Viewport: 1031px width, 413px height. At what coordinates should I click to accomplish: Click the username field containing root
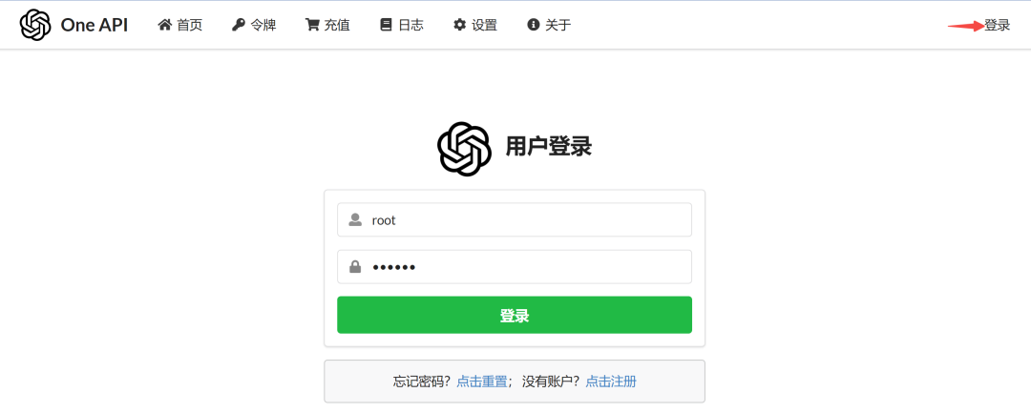point(515,220)
